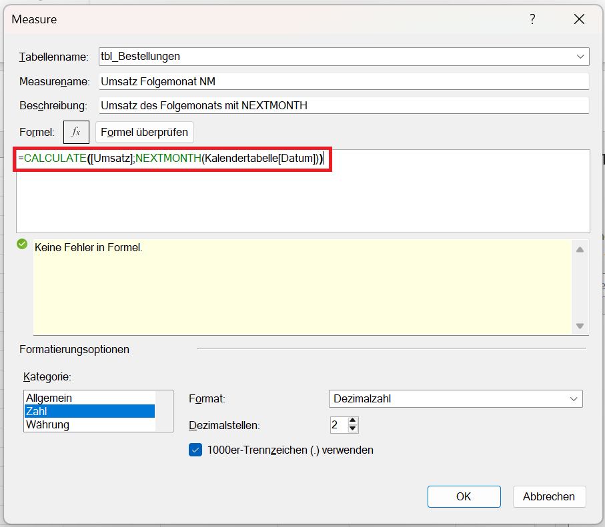This screenshot has width=605, height=527.
Task: Open the Tabellenname dropdown
Action: tap(580, 57)
